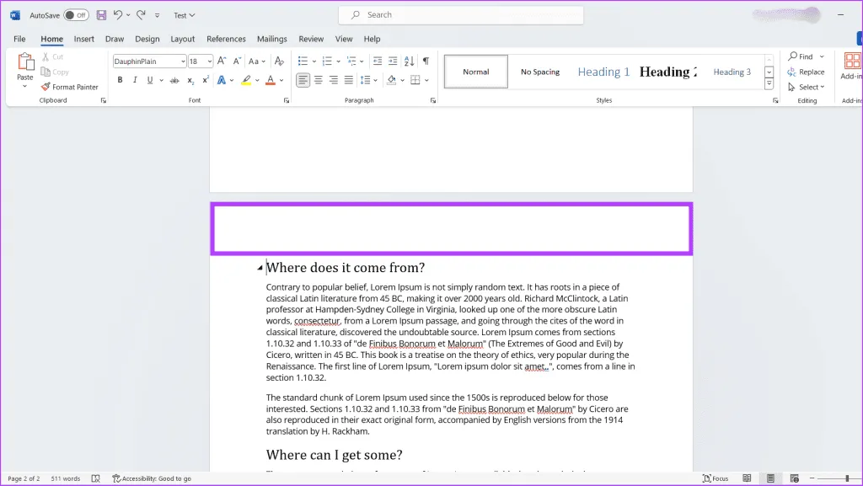
Task: Click the Search box in title bar
Action: [461, 15]
